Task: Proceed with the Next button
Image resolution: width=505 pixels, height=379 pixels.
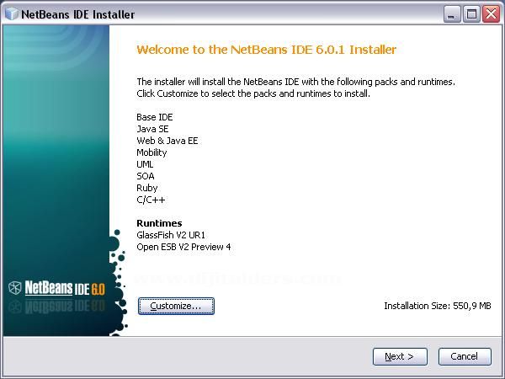Action: (x=400, y=356)
